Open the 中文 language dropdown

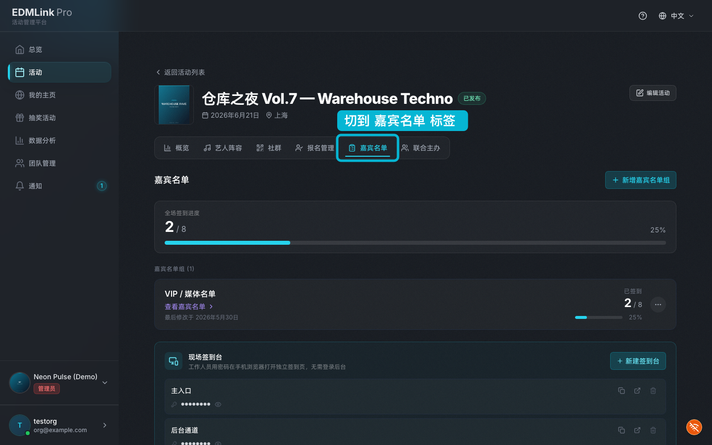tap(676, 16)
